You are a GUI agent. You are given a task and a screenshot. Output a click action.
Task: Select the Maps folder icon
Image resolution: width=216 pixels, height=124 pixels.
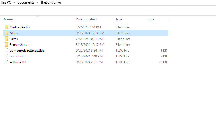6,33
